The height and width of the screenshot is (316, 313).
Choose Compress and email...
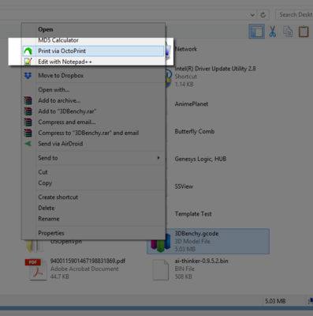tap(93, 122)
